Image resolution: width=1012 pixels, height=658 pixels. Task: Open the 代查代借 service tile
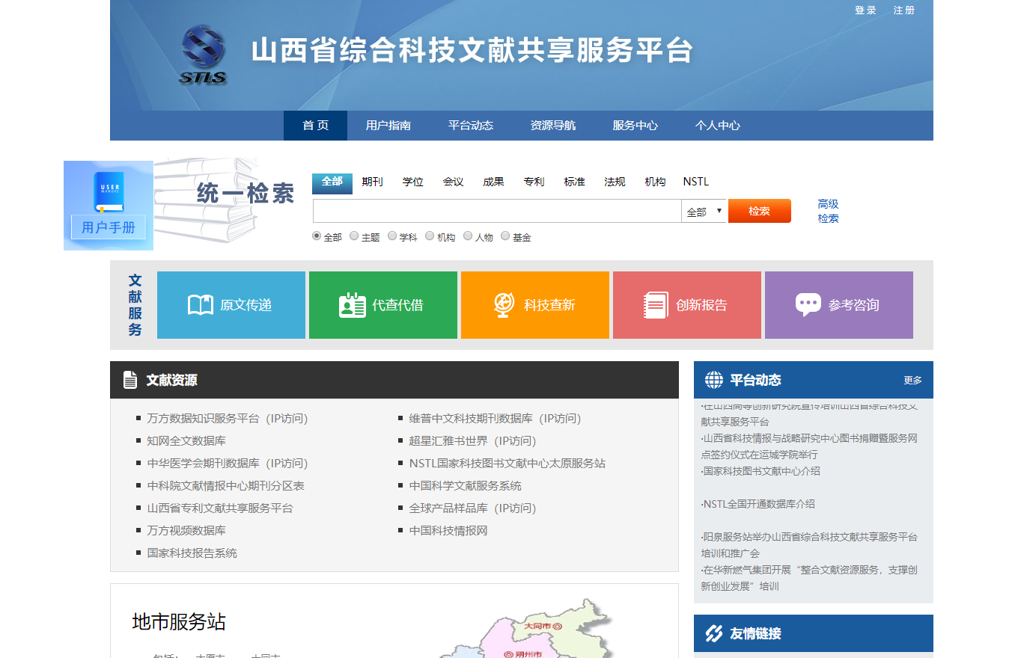[x=383, y=305]
